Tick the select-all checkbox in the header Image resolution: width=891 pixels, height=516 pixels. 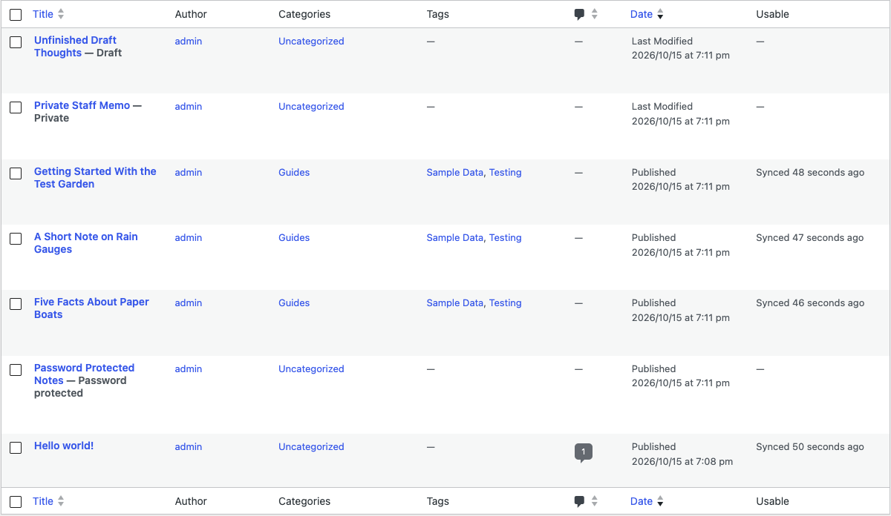tap(16, 15)
